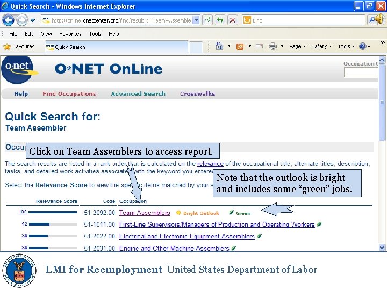The width and height of the screenshot is (387, 290).
Task: Click the vertical scrollbar thumb
Action: click(x=382, y=103)
